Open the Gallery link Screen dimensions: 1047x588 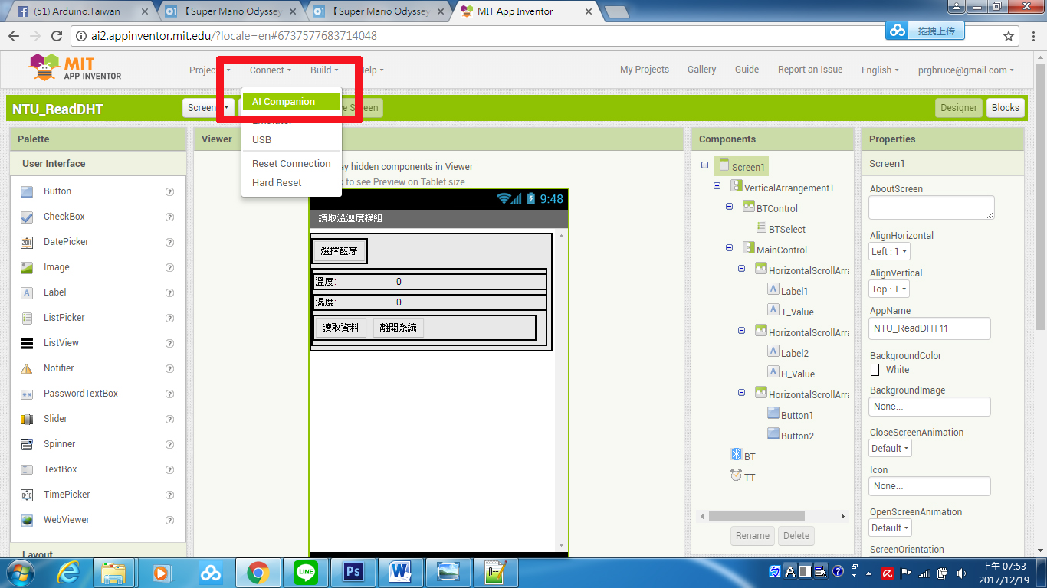point(701,70)
